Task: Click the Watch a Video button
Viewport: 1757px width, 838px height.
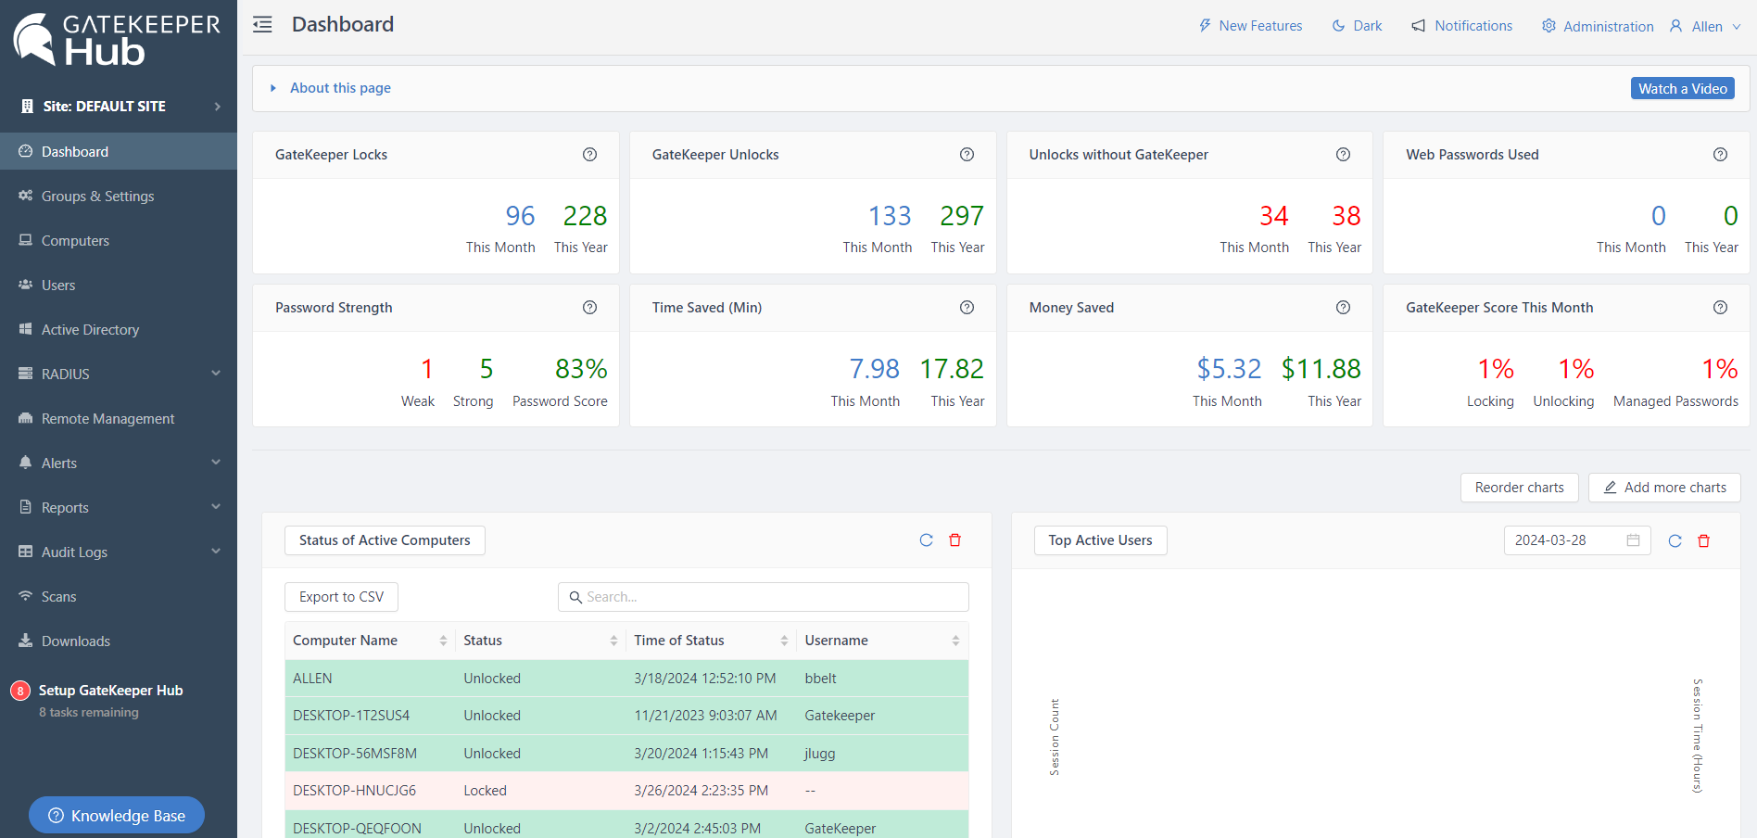Action: coord(1682,88)
